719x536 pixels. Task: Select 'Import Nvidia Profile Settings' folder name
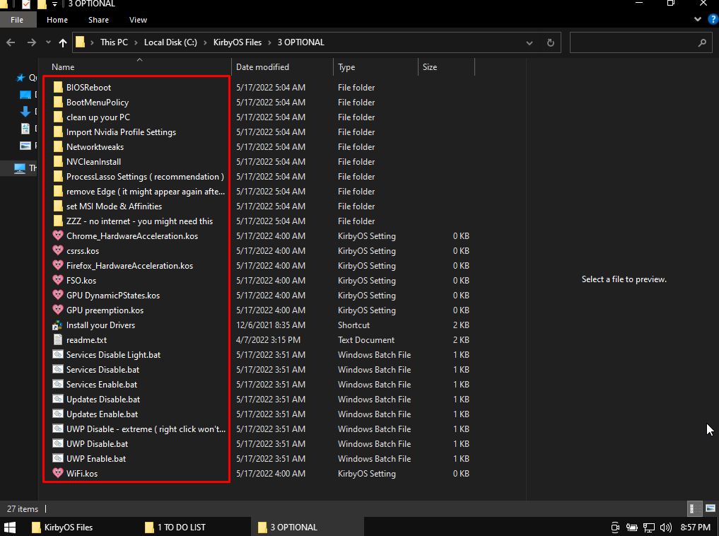tap(121, 132)
